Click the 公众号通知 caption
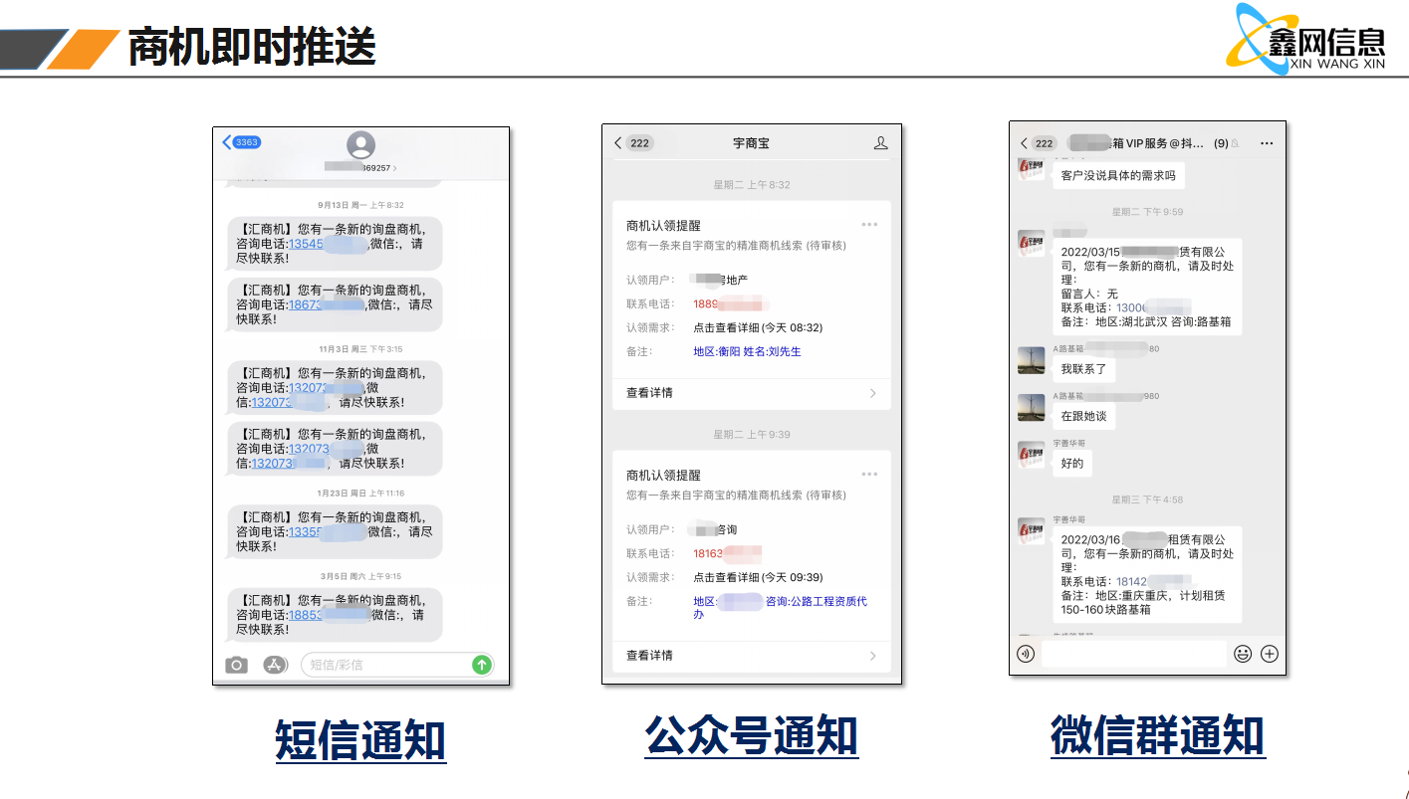The height and width of the screenshot is (799, 1409). pos(752,737)
